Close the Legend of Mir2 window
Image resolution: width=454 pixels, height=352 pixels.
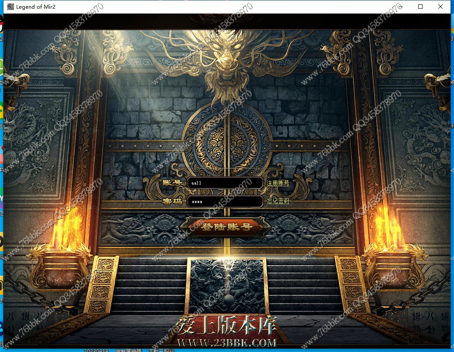(440, 7)
